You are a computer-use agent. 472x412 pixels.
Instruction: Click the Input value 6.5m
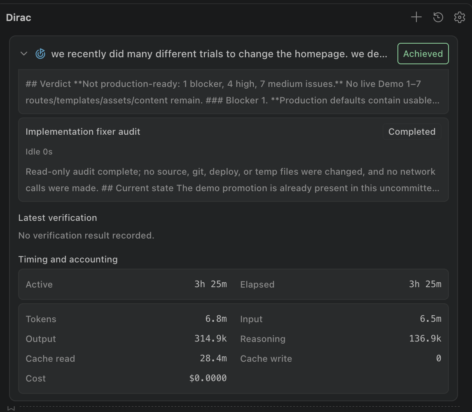tap(430, 319)
